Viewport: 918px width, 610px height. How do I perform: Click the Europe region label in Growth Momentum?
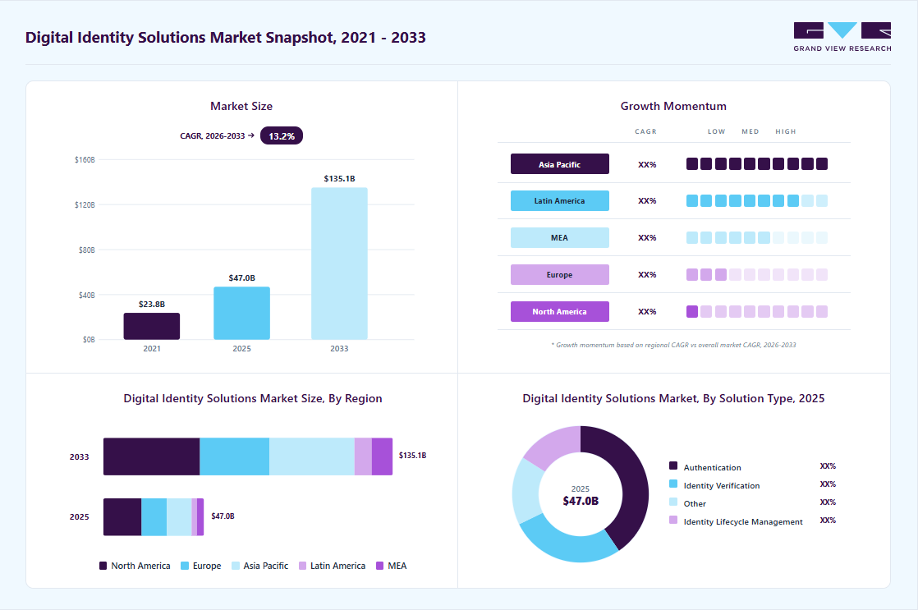point(560,274)
